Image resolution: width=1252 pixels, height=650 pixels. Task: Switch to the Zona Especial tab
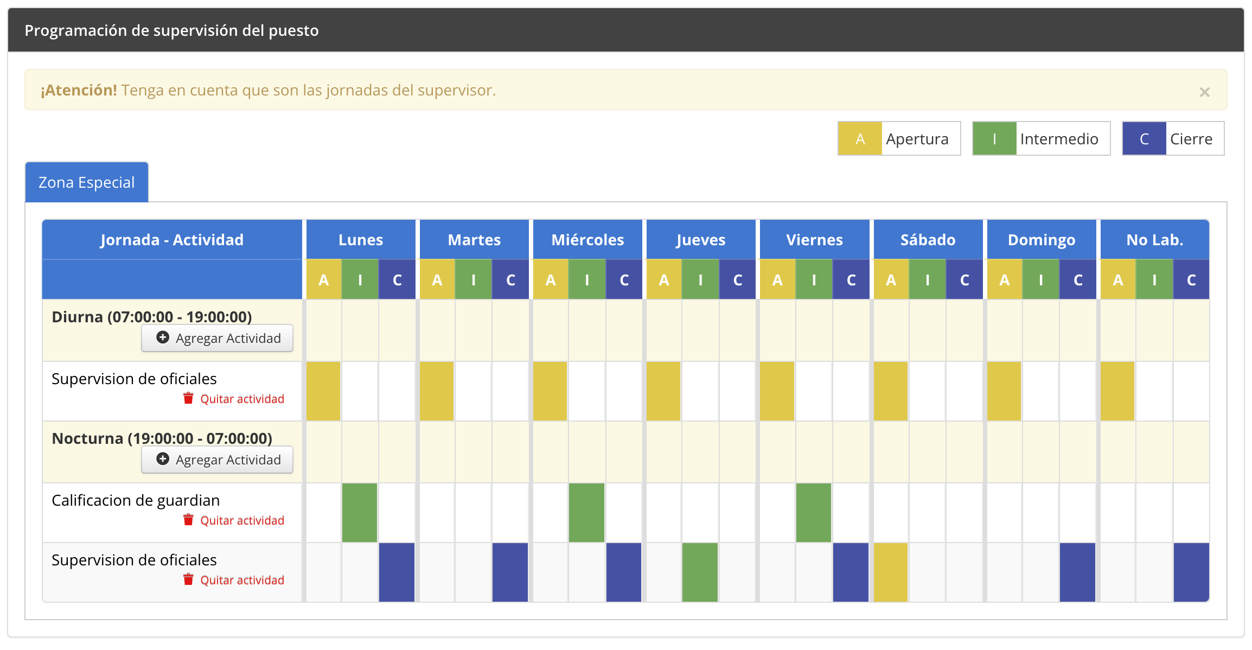(x=87, y=182)
